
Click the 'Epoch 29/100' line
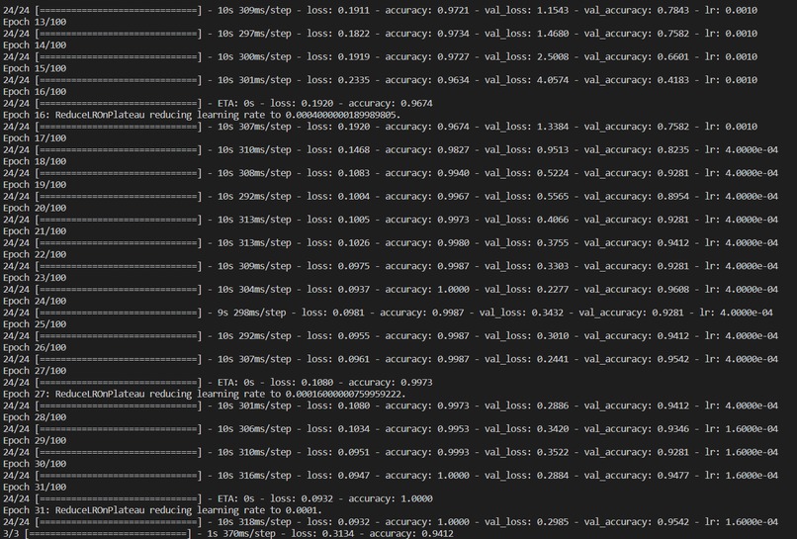point(35,441)
